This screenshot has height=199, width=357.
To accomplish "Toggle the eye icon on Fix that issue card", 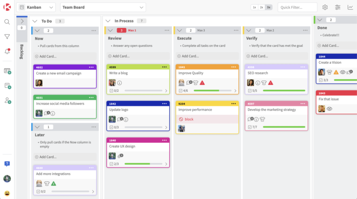I will click(x=330, y=109).
